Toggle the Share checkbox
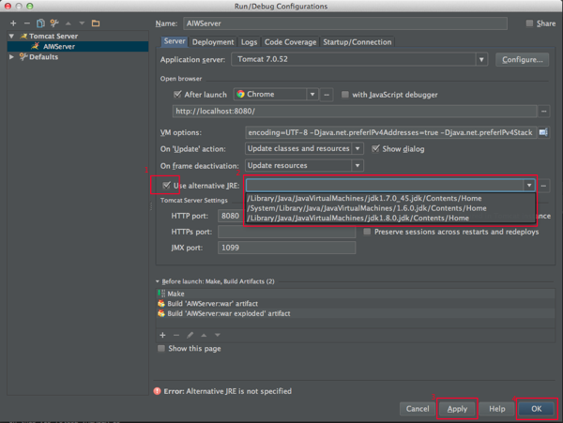Image resolution: width=563 pixels, height=423 pixels. click(529, 23)
